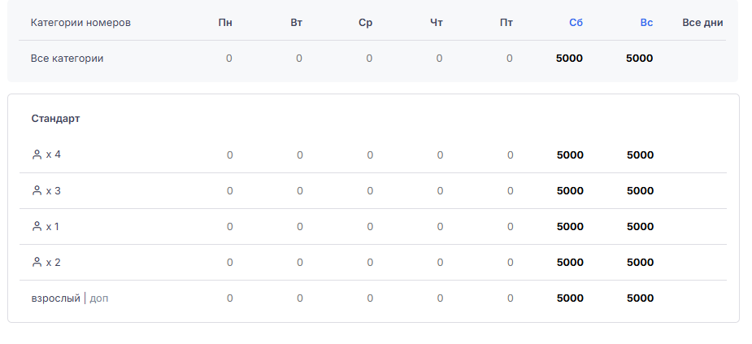Click the доп label next to взрослый

pyautogui.click(x=99, y=298)
